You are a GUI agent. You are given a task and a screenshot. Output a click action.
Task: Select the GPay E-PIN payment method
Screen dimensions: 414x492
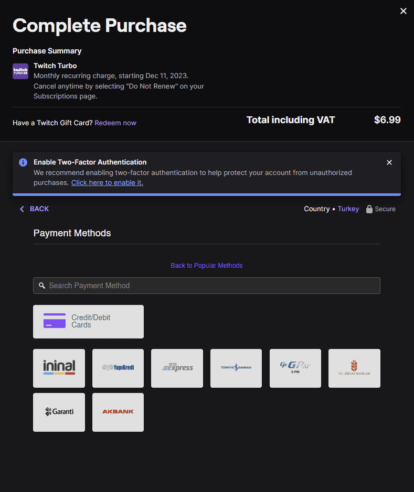295,368
